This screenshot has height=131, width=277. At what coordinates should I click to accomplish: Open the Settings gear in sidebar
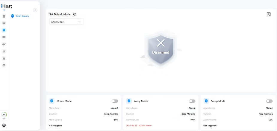[x=4, y=65]
